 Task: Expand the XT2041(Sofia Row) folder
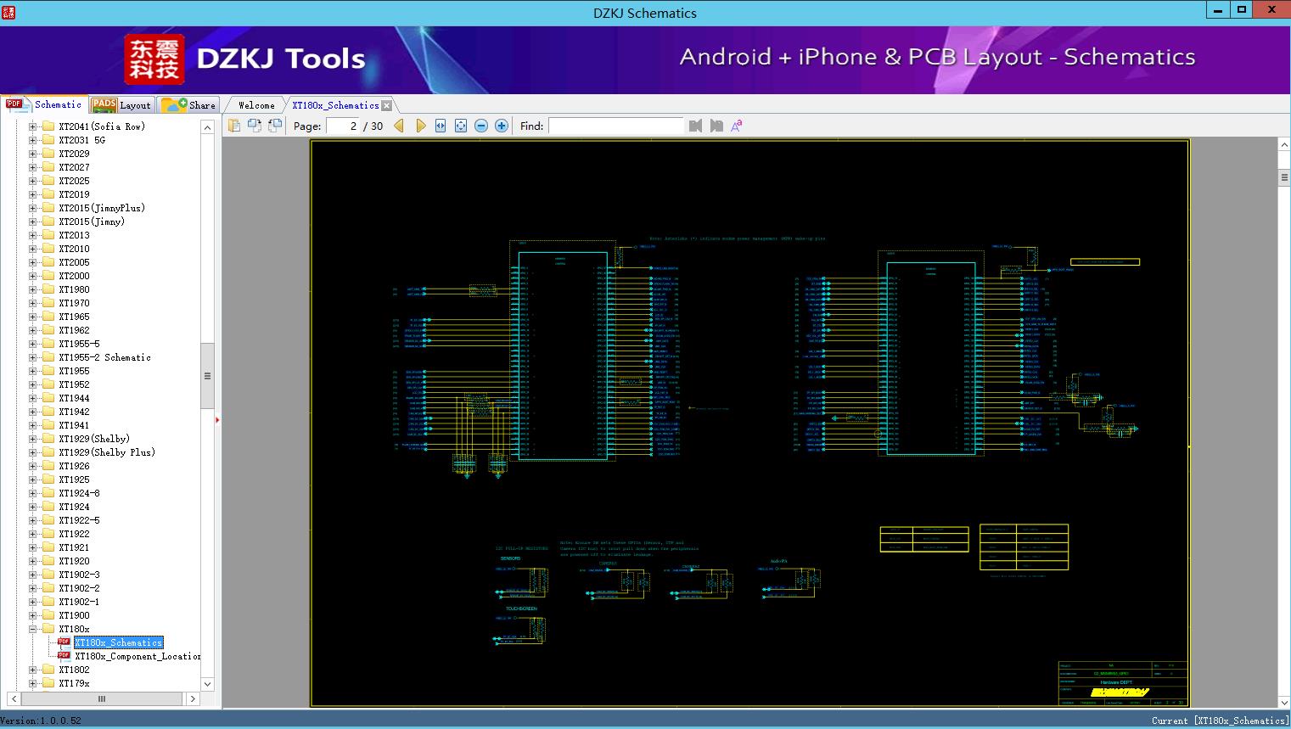[x=33, y=126]
